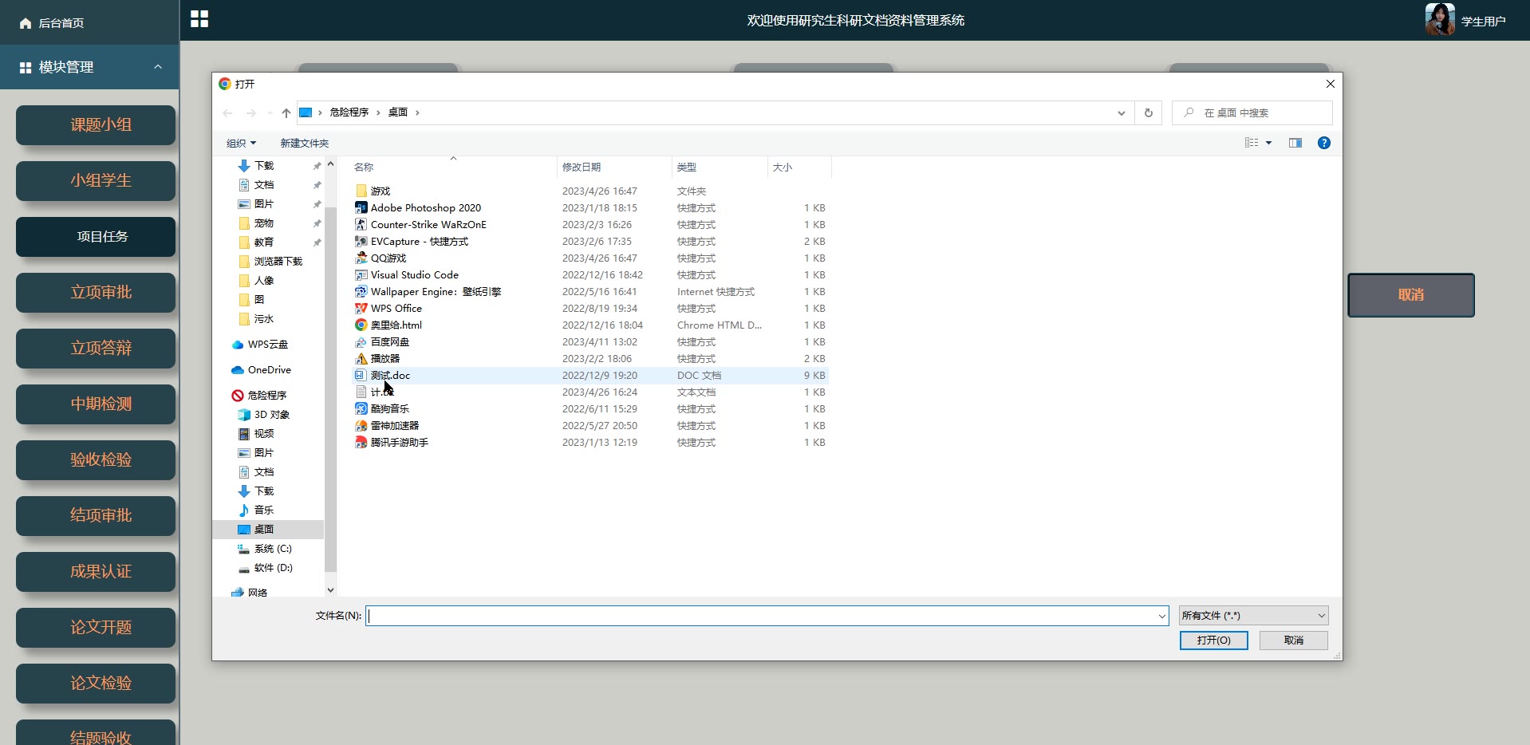Image resolution: width=1530 pixels, height=745 pixels.
Task: Open the 中期检测 sidebar menu item
Action: click(96, 404)
